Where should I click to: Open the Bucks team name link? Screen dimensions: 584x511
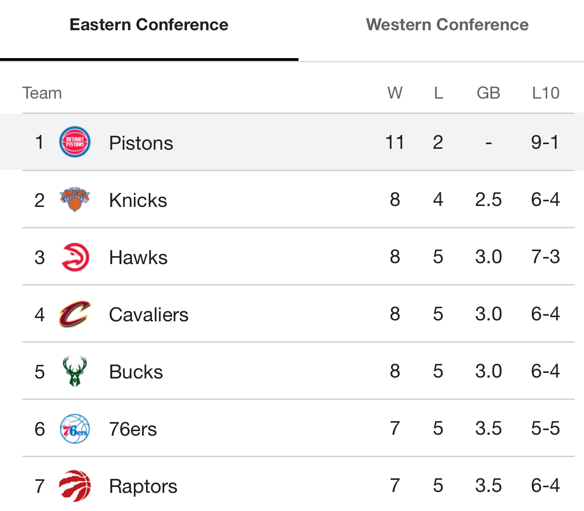tap(136, 372)
